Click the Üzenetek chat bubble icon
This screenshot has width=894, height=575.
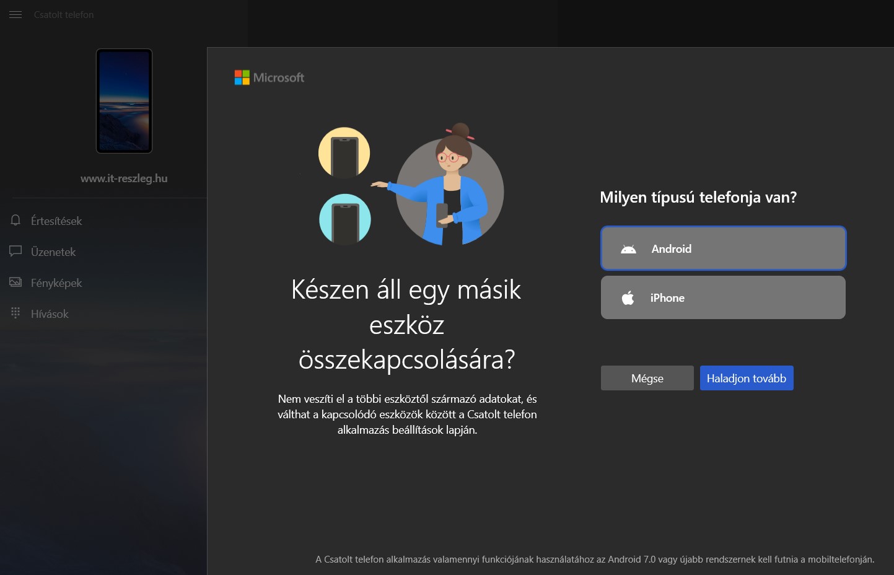click(x=15, y=252)
